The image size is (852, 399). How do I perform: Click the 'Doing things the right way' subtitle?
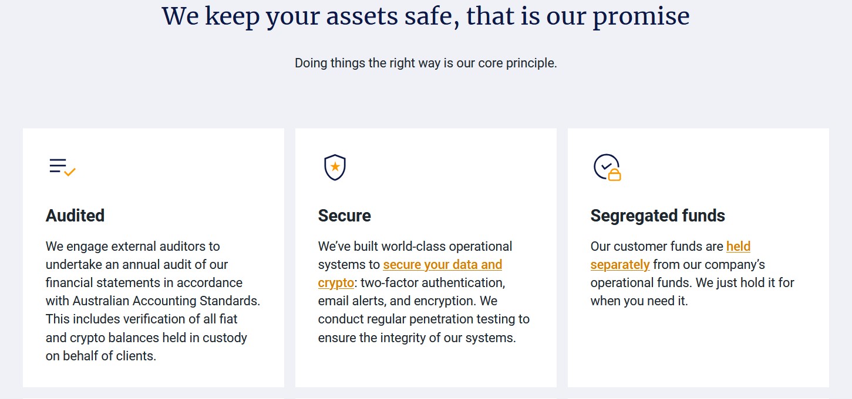coord(426,63)
